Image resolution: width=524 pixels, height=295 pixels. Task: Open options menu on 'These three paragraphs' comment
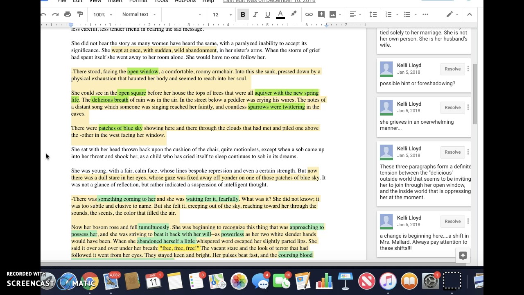(468, 152)
